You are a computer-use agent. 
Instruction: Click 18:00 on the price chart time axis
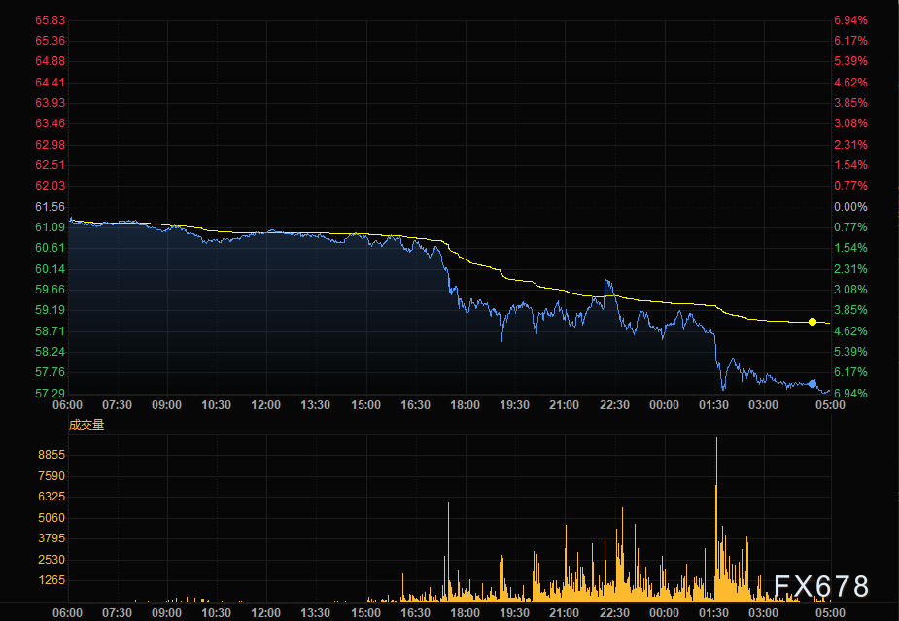pos(465,405)
